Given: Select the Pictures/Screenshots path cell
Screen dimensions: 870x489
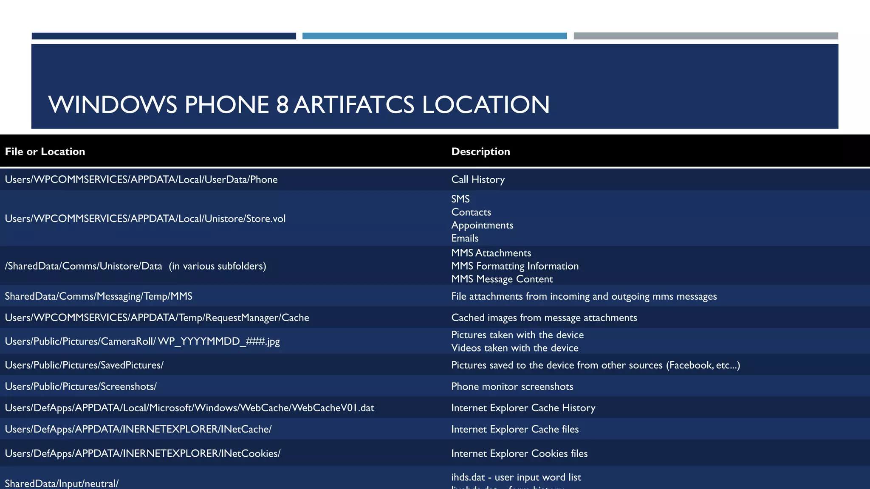Looking at the screenshot, I should click(81, 386).
